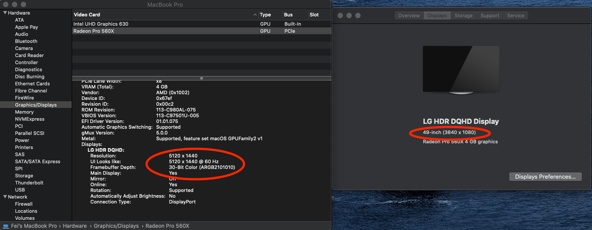Screen dimensions: 592x230
Task: Collapse the Network tree section
Action: [5, 197]
